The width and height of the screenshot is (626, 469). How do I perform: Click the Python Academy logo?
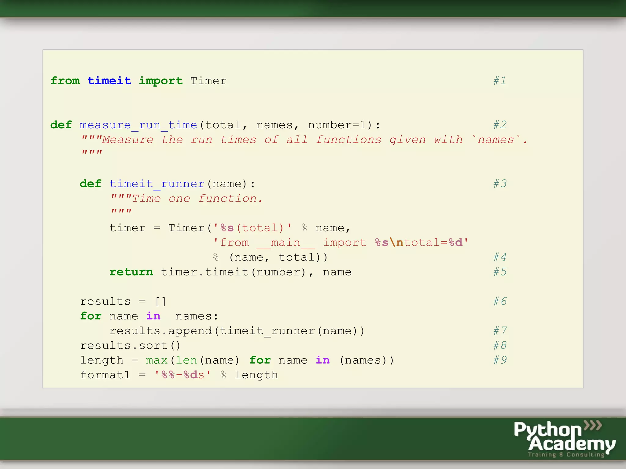[x=565, y=439]
